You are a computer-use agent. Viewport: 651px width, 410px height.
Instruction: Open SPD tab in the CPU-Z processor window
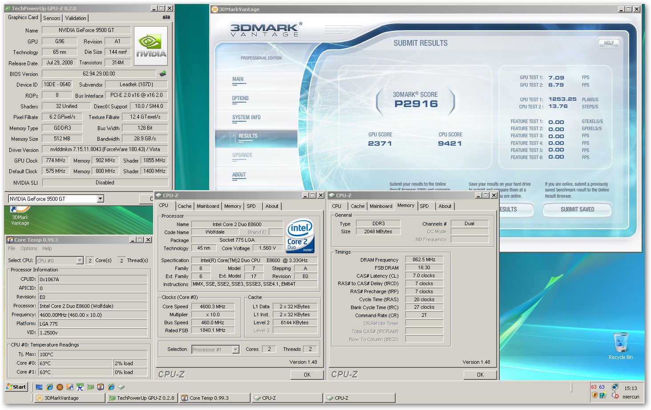click(251, 206)
